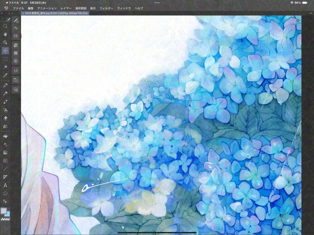Open the Tool Property sliders palette
This screenshot has height=235, width=314.
point(16,28)
